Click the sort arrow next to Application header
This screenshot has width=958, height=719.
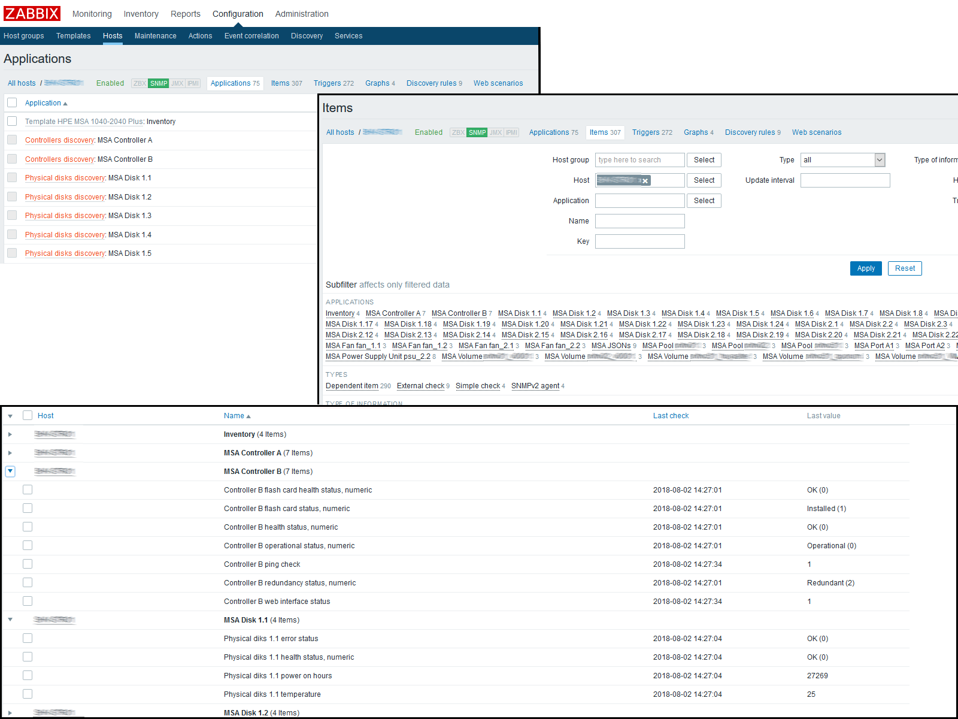point(65,102)
